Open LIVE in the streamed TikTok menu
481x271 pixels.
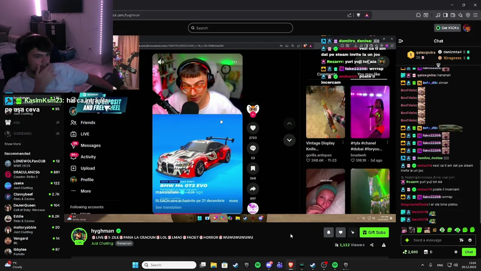click(80, 134)
